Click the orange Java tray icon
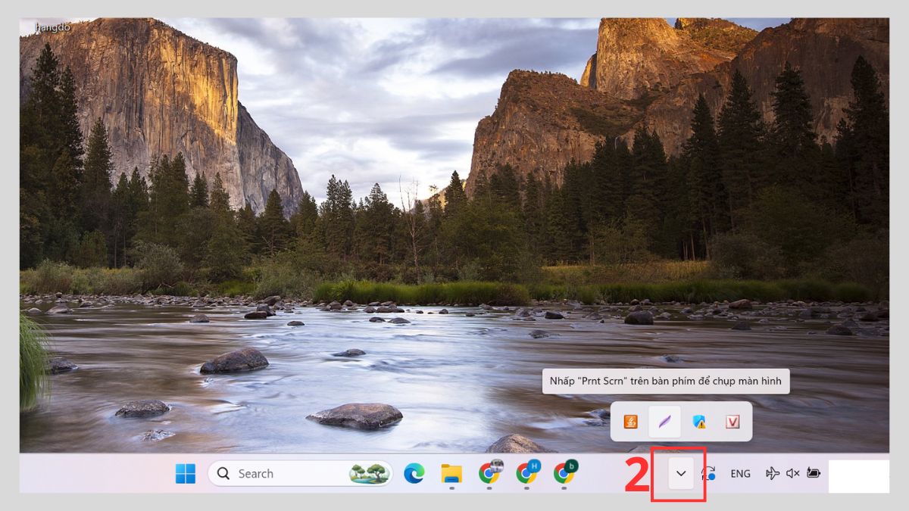 pos(630,422)
